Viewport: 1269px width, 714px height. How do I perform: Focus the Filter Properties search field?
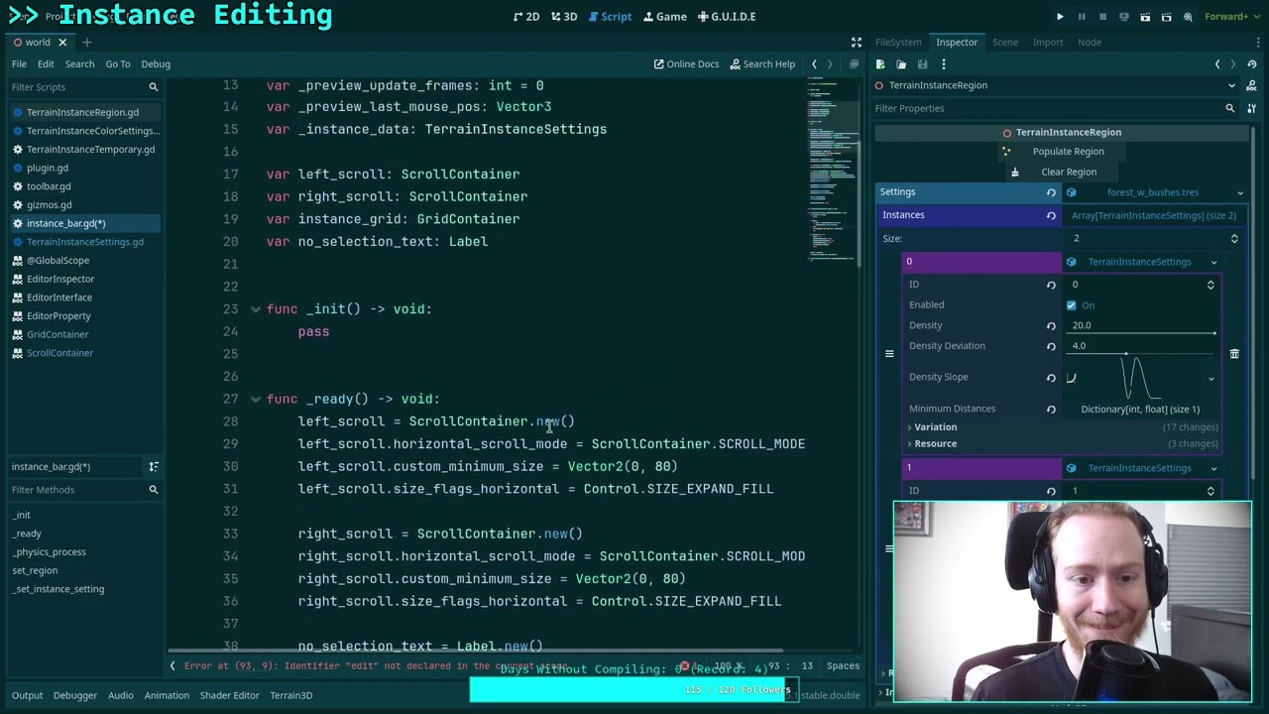[1056, 108]
